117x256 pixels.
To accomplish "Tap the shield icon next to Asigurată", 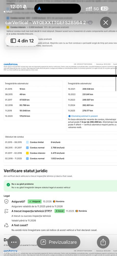I will [6, 201].
